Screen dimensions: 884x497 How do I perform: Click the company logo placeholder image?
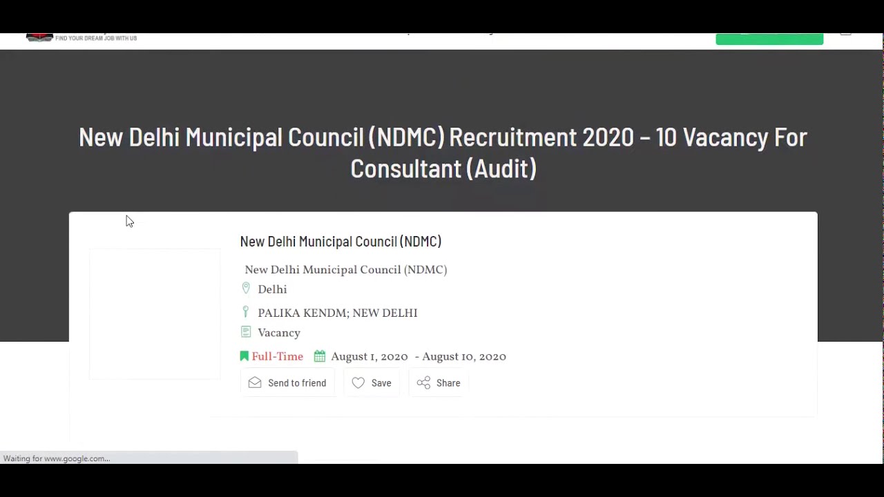(155, 313)
